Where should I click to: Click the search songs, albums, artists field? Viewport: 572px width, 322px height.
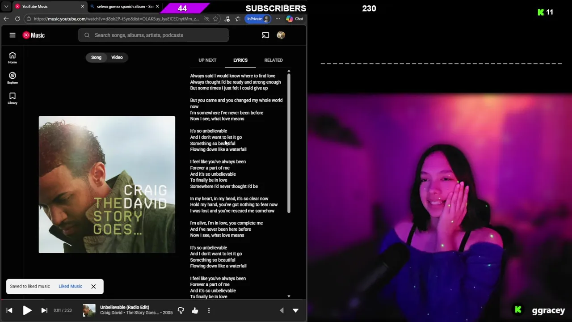pyautogui.click(x=154, y=35)
